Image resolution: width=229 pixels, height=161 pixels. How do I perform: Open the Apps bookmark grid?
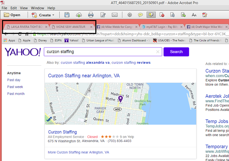tap(9, 40)
